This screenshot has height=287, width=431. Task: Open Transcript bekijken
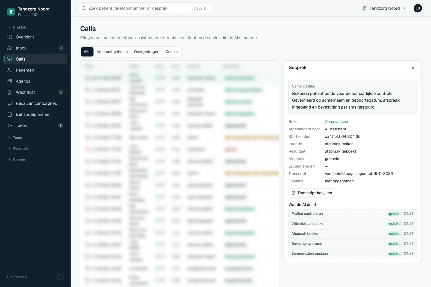(x=312, y=193)
